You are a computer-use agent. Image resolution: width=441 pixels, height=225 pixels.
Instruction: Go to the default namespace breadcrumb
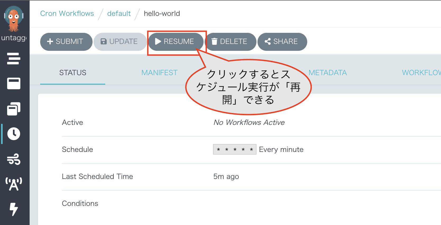pyautogui.click(x=119, y=13)
